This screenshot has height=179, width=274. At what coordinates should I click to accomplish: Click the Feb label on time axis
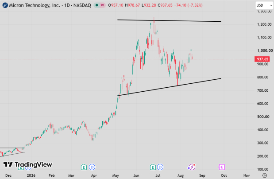pos(51,175)
